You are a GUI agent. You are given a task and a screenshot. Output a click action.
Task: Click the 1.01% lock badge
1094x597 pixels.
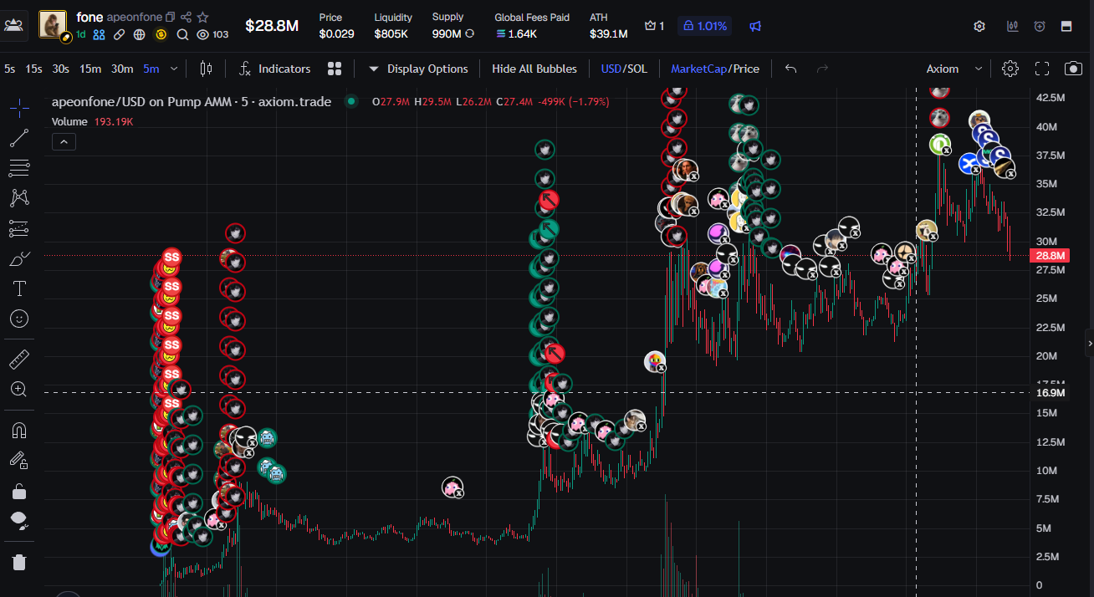pyautogui.click(x=703, y=26)
